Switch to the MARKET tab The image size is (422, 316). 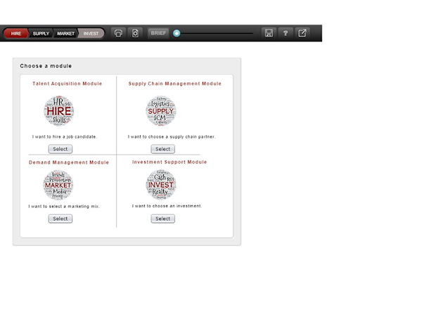click(x=65, y=33)
